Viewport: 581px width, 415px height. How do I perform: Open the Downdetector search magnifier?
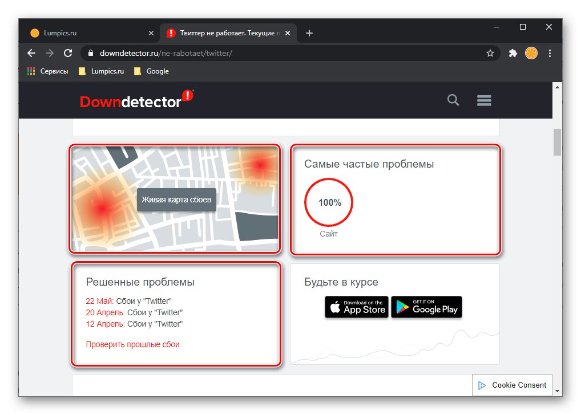453,100
